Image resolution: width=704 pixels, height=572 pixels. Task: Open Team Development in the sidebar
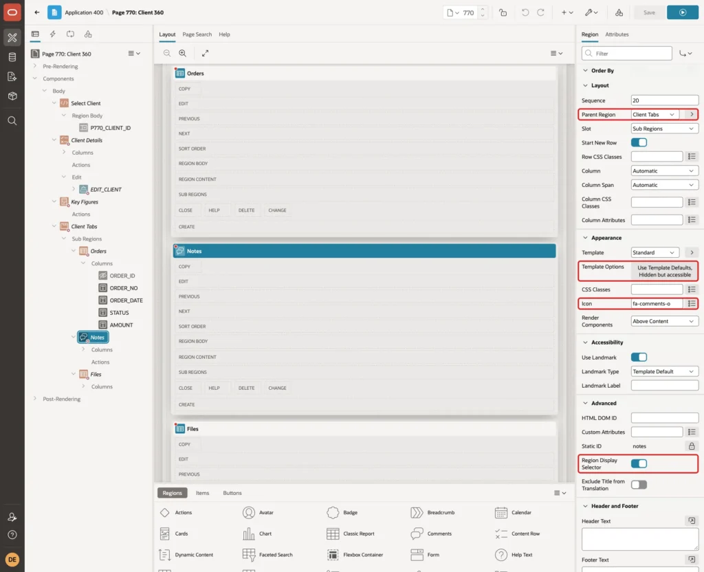click(12, 77)
